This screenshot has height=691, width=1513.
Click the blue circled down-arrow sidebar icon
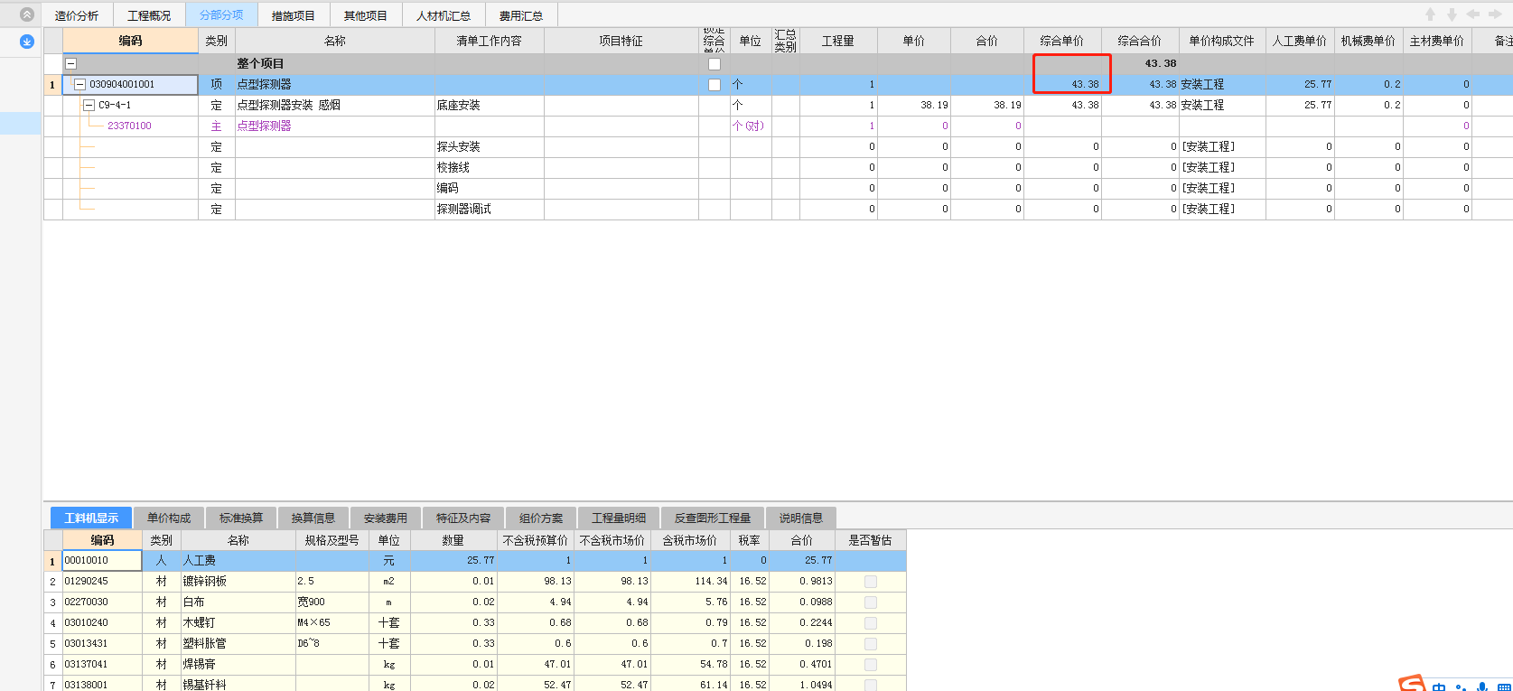26,42
